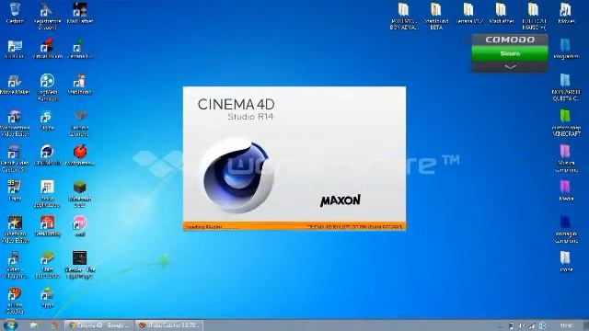The image size is (589, 331).
Task: Select the pink osu! circle shortcut
Action: 80,226
